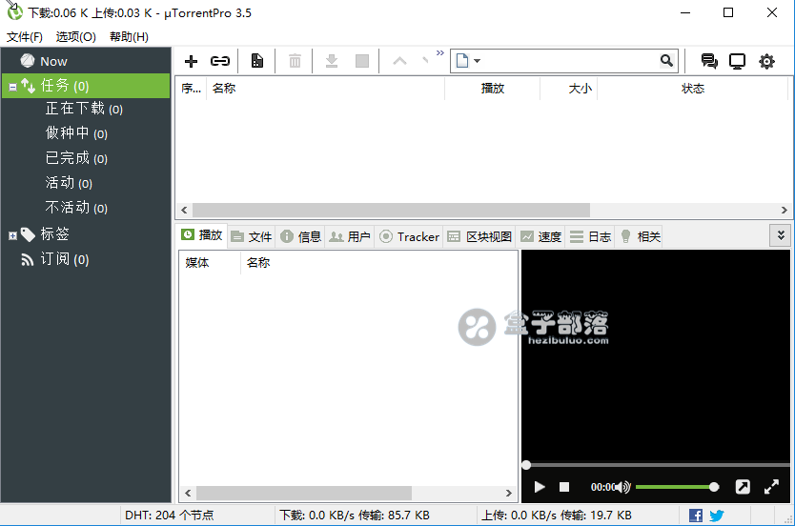Screen dimensions: 795x526
Task: Select 已完成 (0) category
Action: coord(76,158)
